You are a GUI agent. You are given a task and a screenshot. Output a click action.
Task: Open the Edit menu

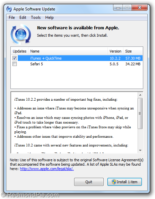[x=23, y=18]
